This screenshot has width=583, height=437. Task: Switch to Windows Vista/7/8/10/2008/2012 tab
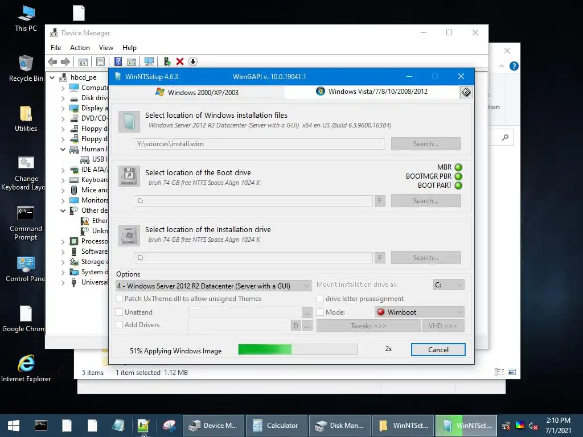372,92
